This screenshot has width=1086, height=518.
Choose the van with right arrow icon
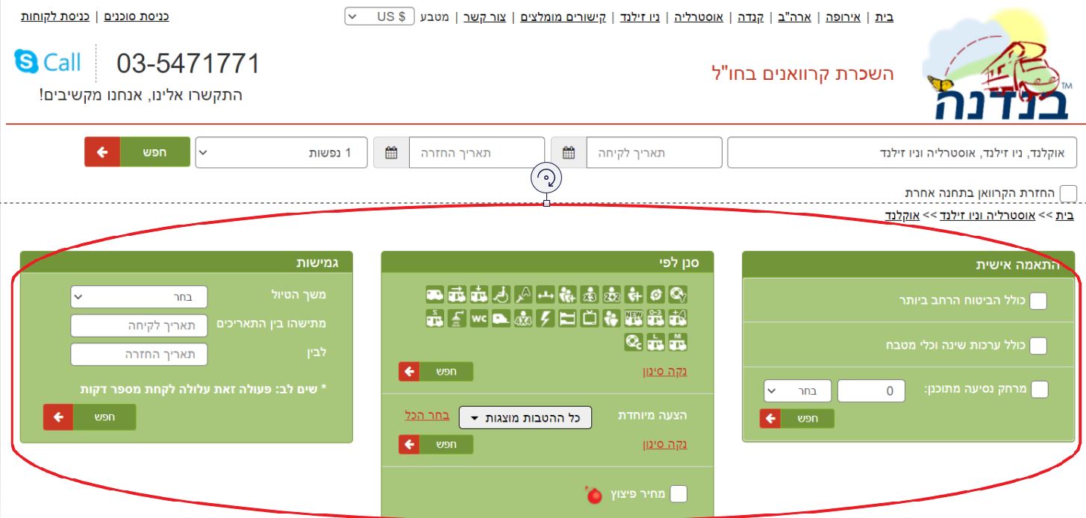(457, 294)
